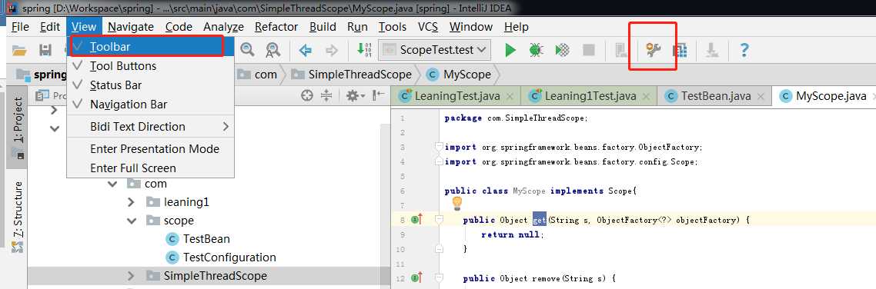Click the 1: Project side tool button
The height and width of the screenshot is (289, 876).
click(17, 128)
